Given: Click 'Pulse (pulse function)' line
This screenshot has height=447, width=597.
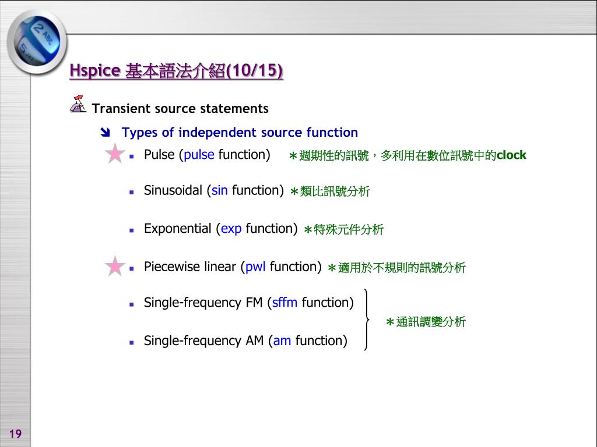Looking at the screenshot, I should (207, 155).
